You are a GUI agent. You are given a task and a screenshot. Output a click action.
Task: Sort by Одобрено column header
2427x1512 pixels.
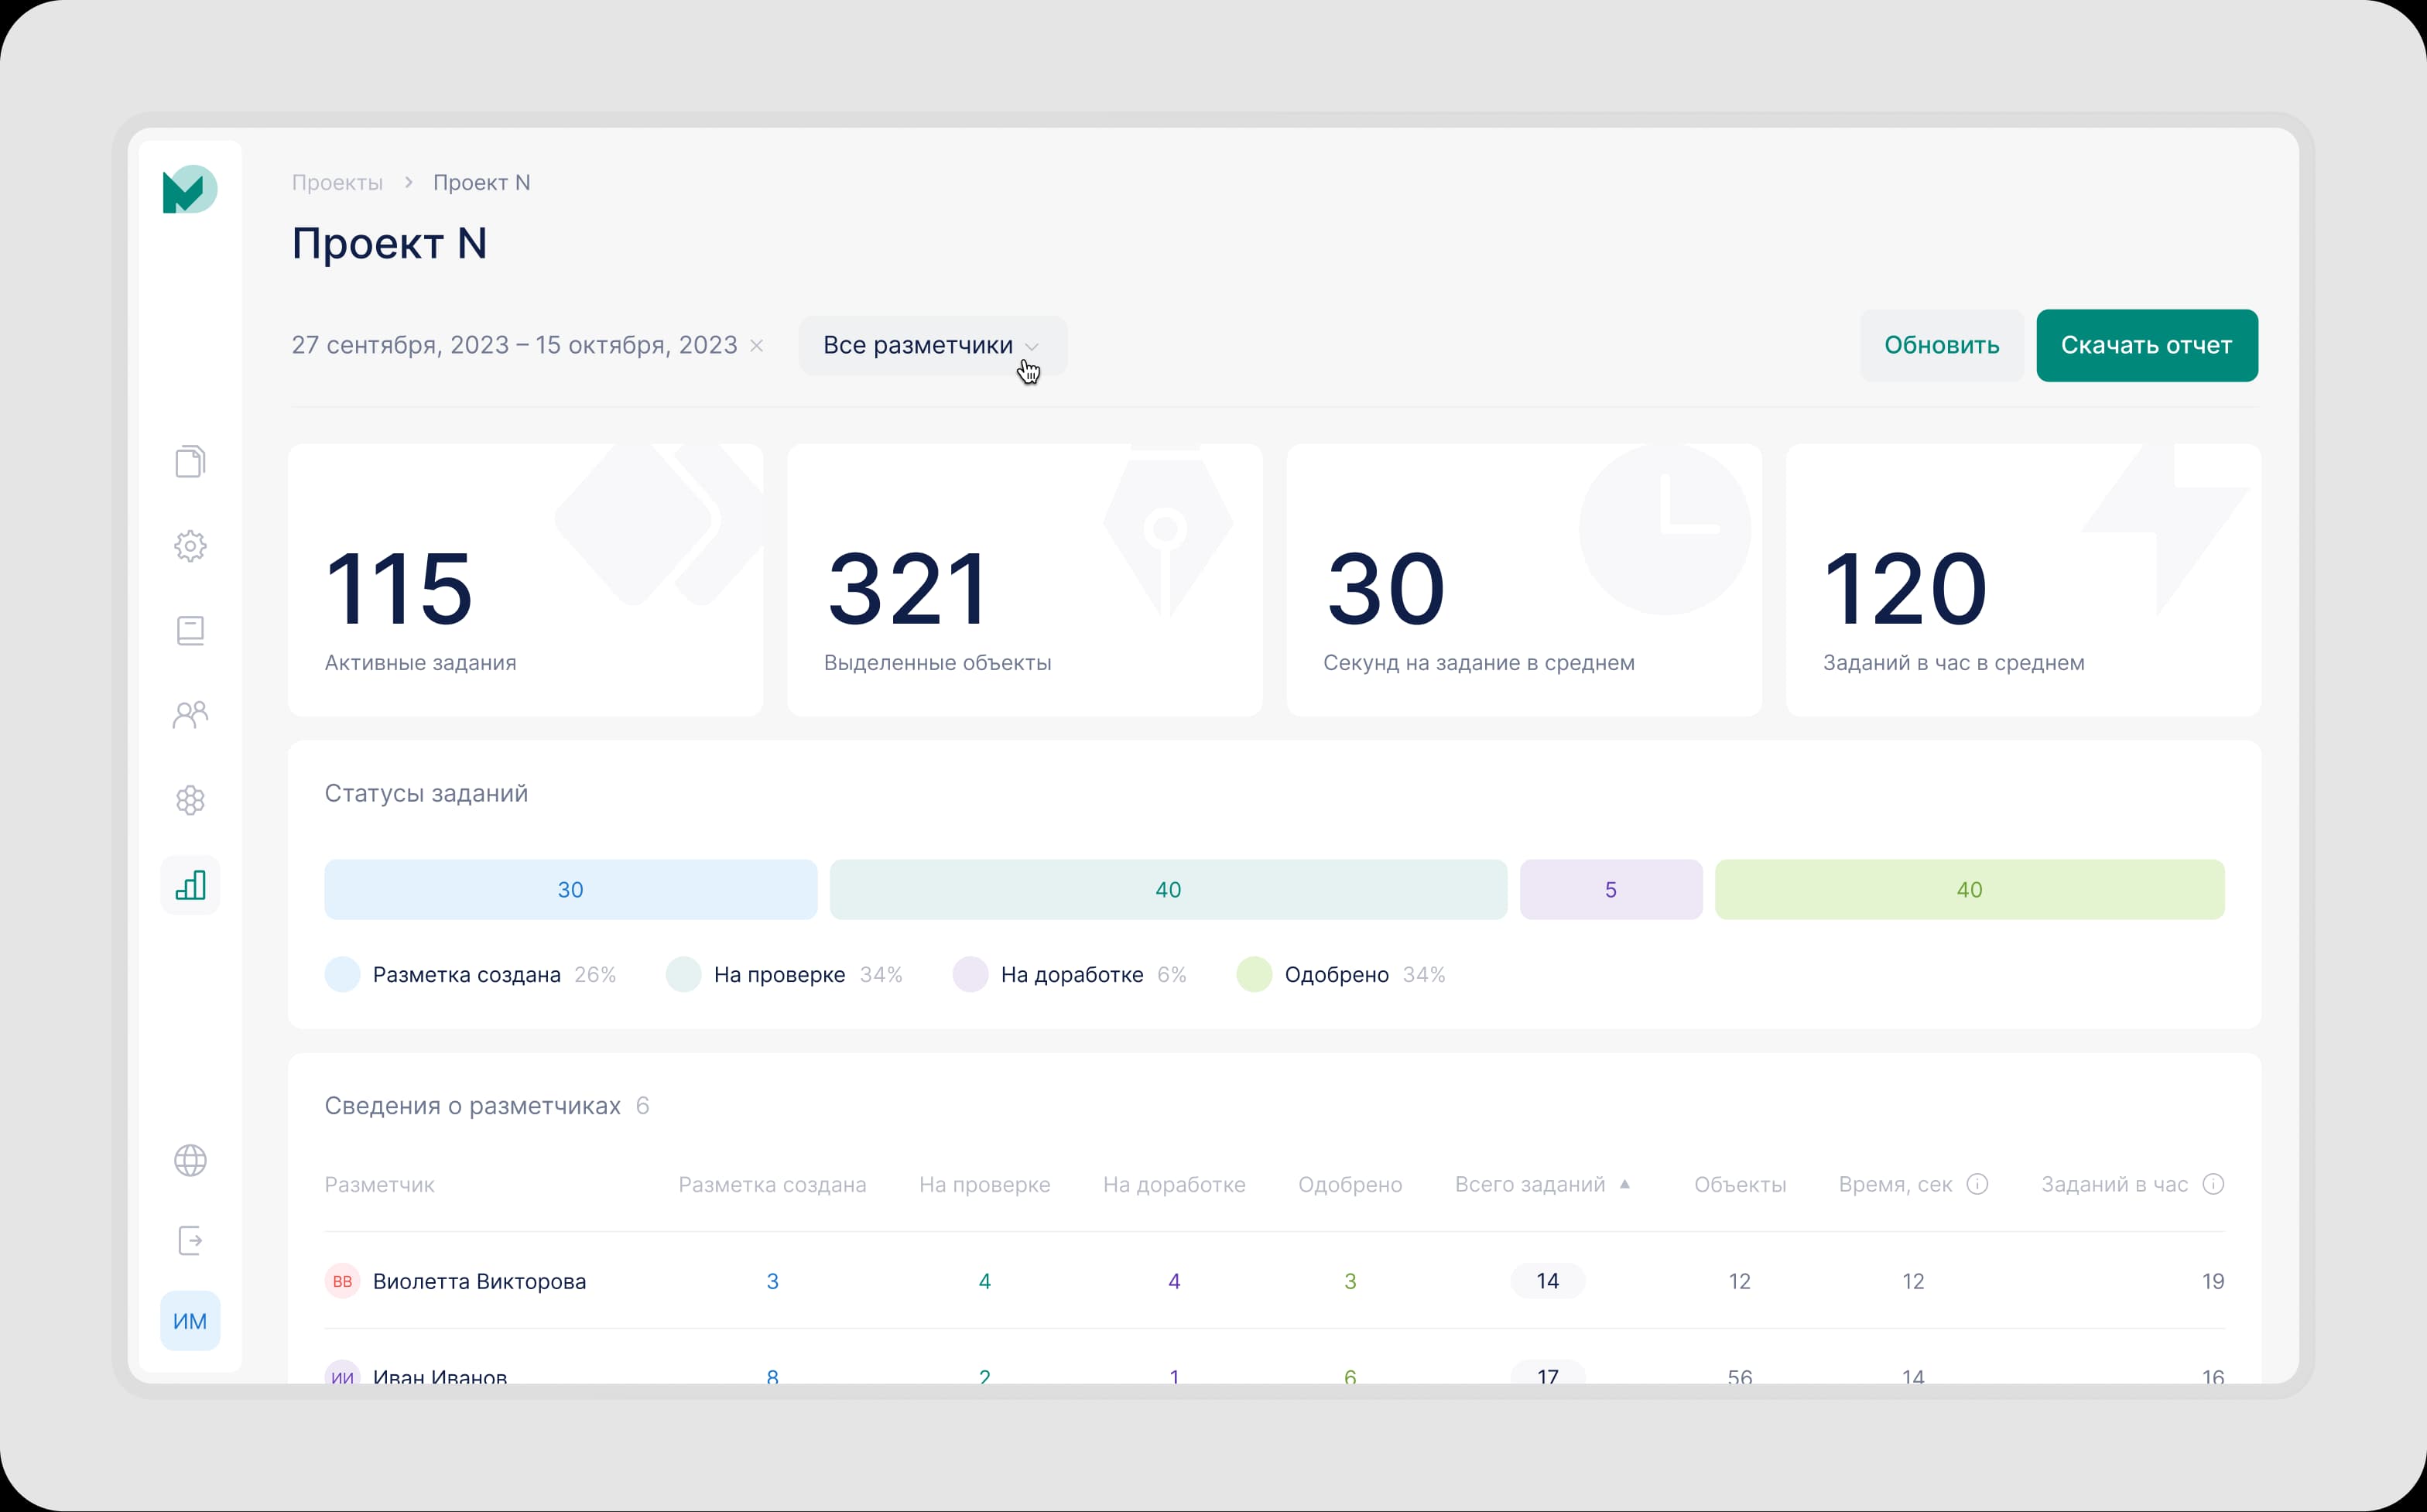pos(1350,1184)
